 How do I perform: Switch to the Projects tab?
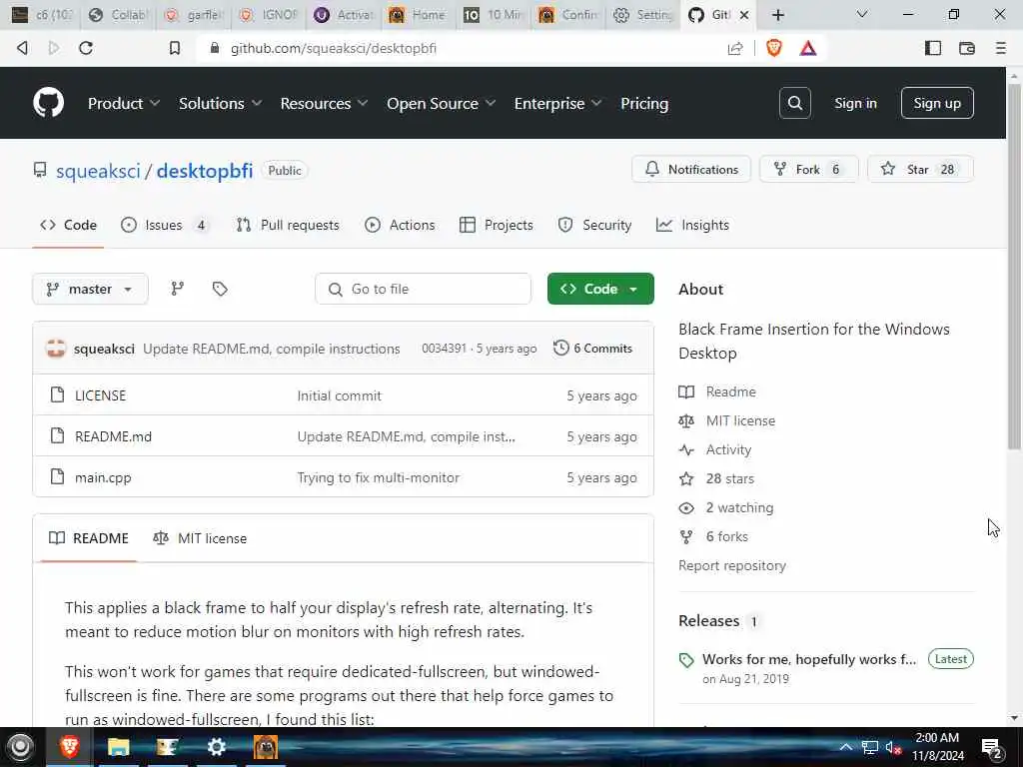click(x=497, y=225)
